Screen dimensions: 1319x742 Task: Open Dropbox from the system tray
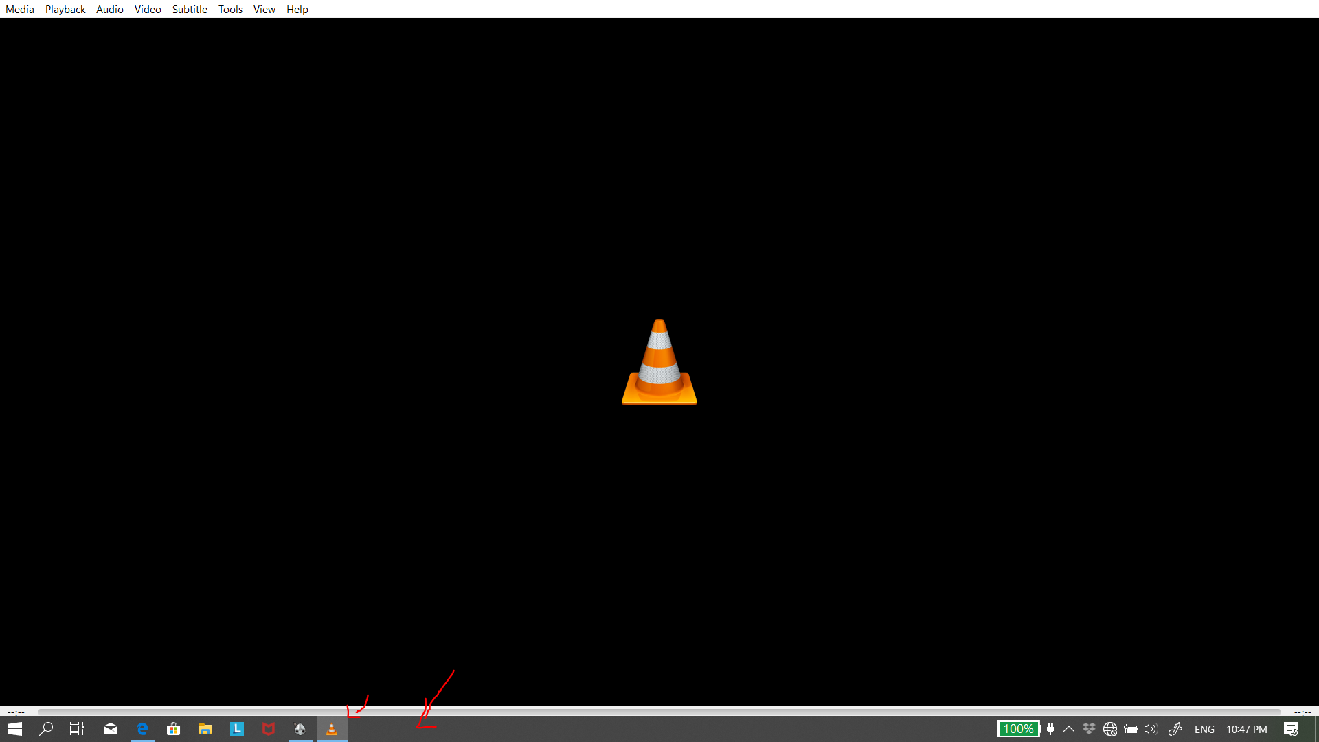point(1090,729)
